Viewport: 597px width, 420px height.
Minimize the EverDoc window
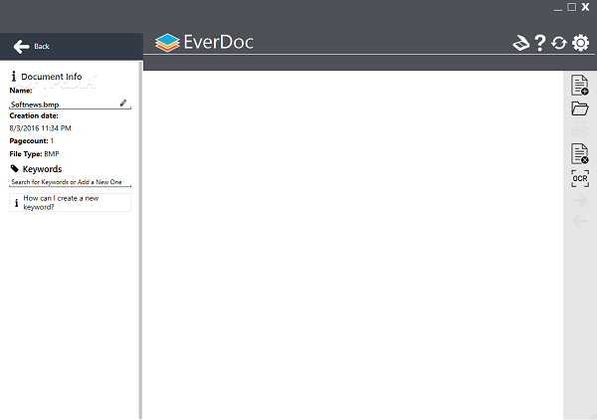558,8
